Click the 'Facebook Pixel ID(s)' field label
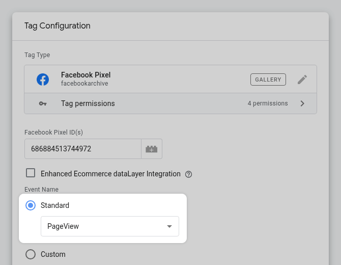This screenshot has height=265, width=341. (x=53, y=132)
